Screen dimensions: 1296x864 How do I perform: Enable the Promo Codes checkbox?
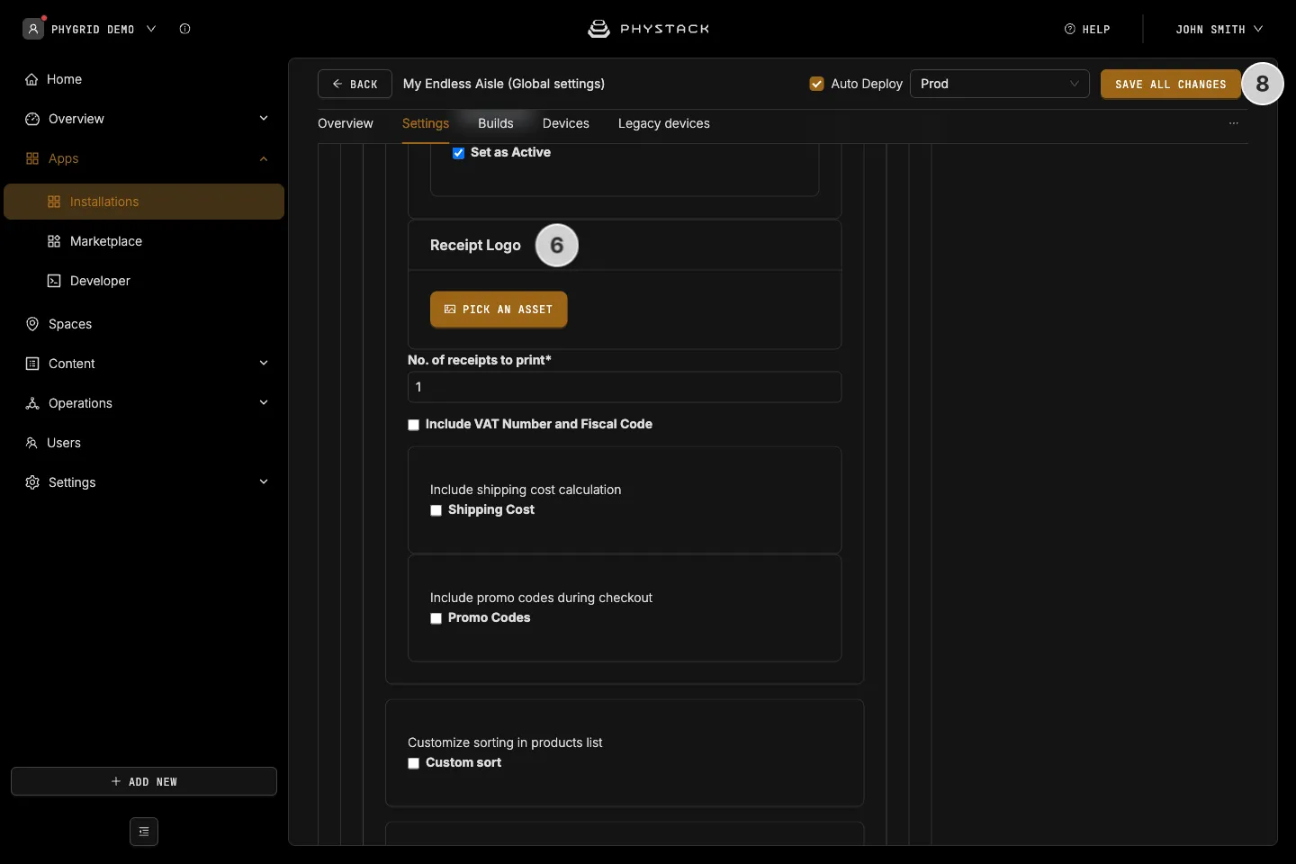tap(436, 618)
